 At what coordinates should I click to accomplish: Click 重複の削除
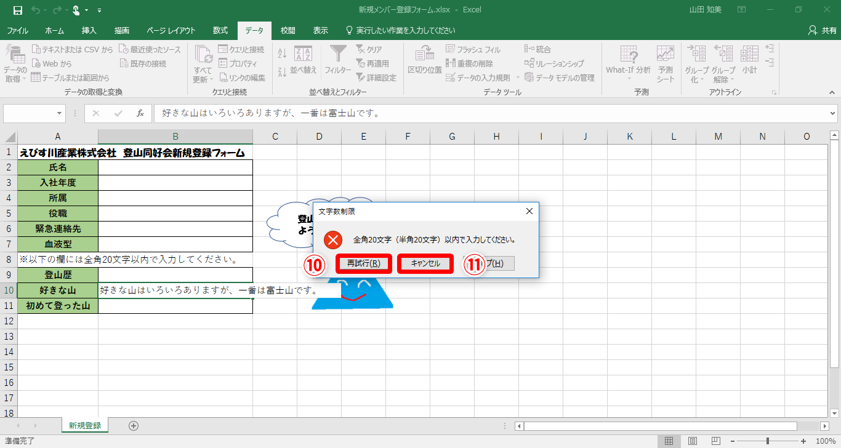point(469,63)
